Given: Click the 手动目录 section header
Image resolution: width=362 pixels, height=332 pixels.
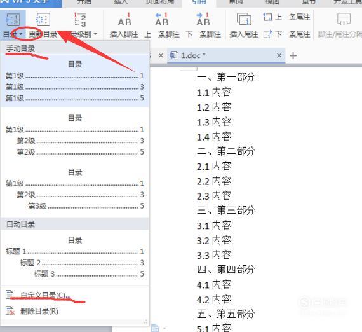Looking at the screenshot, I should coord(75,48).
